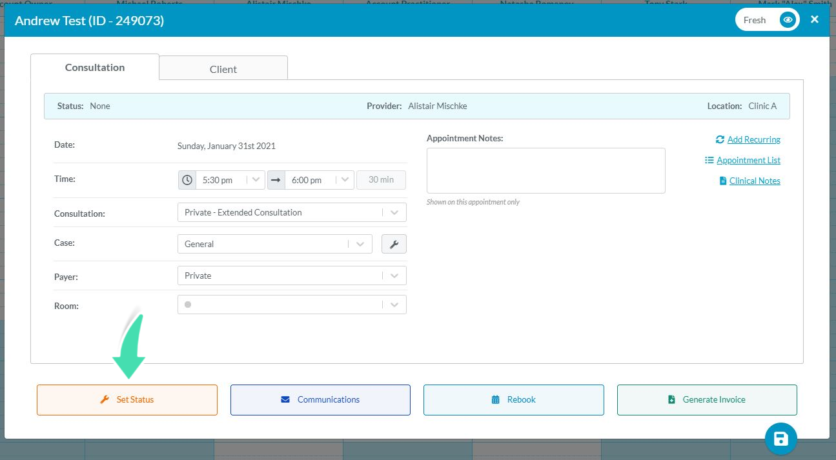Select the Consultation tab
The width and height of the screenshot is (836, 460).
coord(95,67)
